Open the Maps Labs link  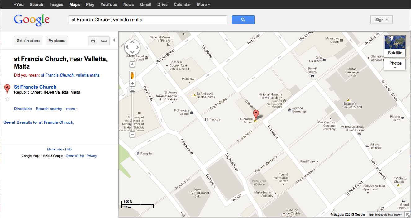click(55, 149)
